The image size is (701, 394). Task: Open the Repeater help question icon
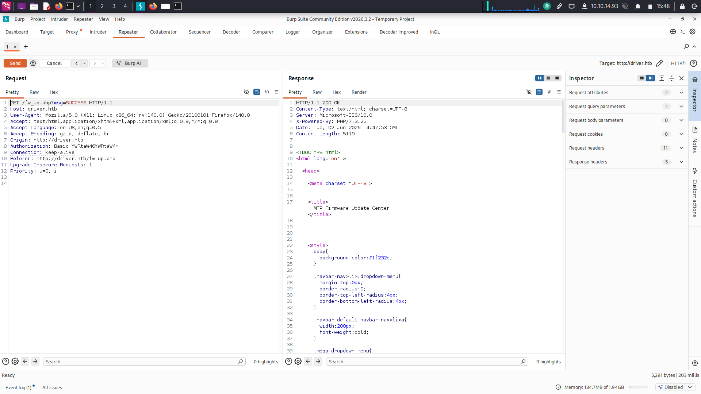tap(693, 63)
